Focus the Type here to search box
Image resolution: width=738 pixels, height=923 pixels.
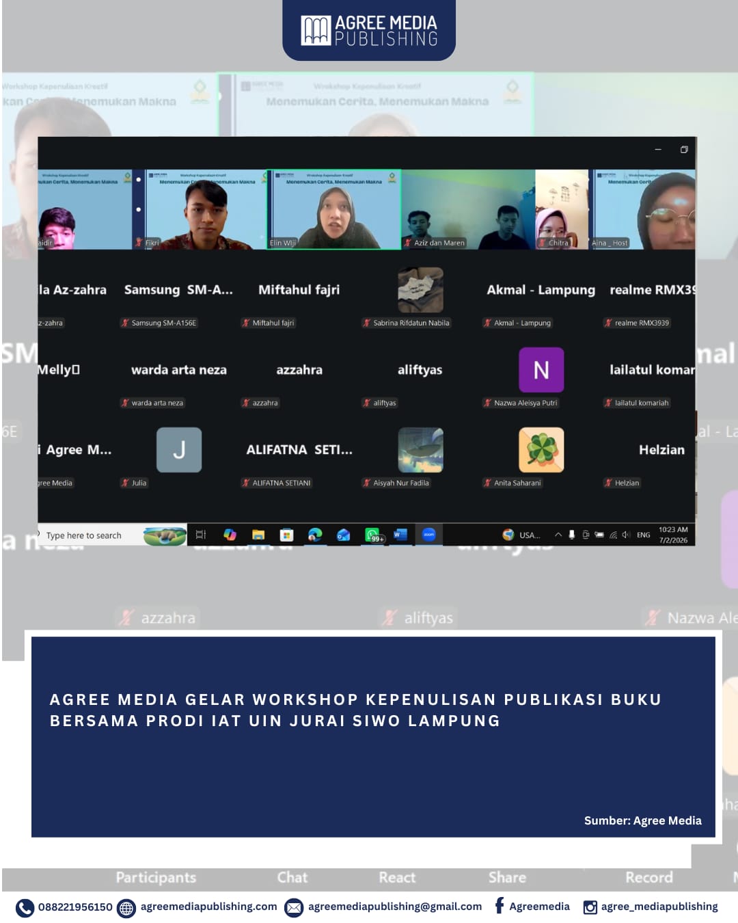coord(113,535)
